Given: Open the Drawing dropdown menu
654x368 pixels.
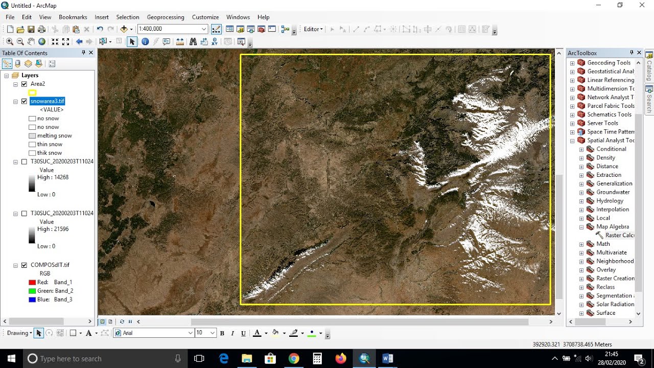Looking at the screenshot, I should (x=19, y=333).
